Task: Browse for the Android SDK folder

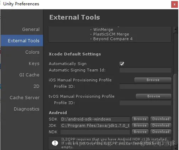Action: click(140, 119)
